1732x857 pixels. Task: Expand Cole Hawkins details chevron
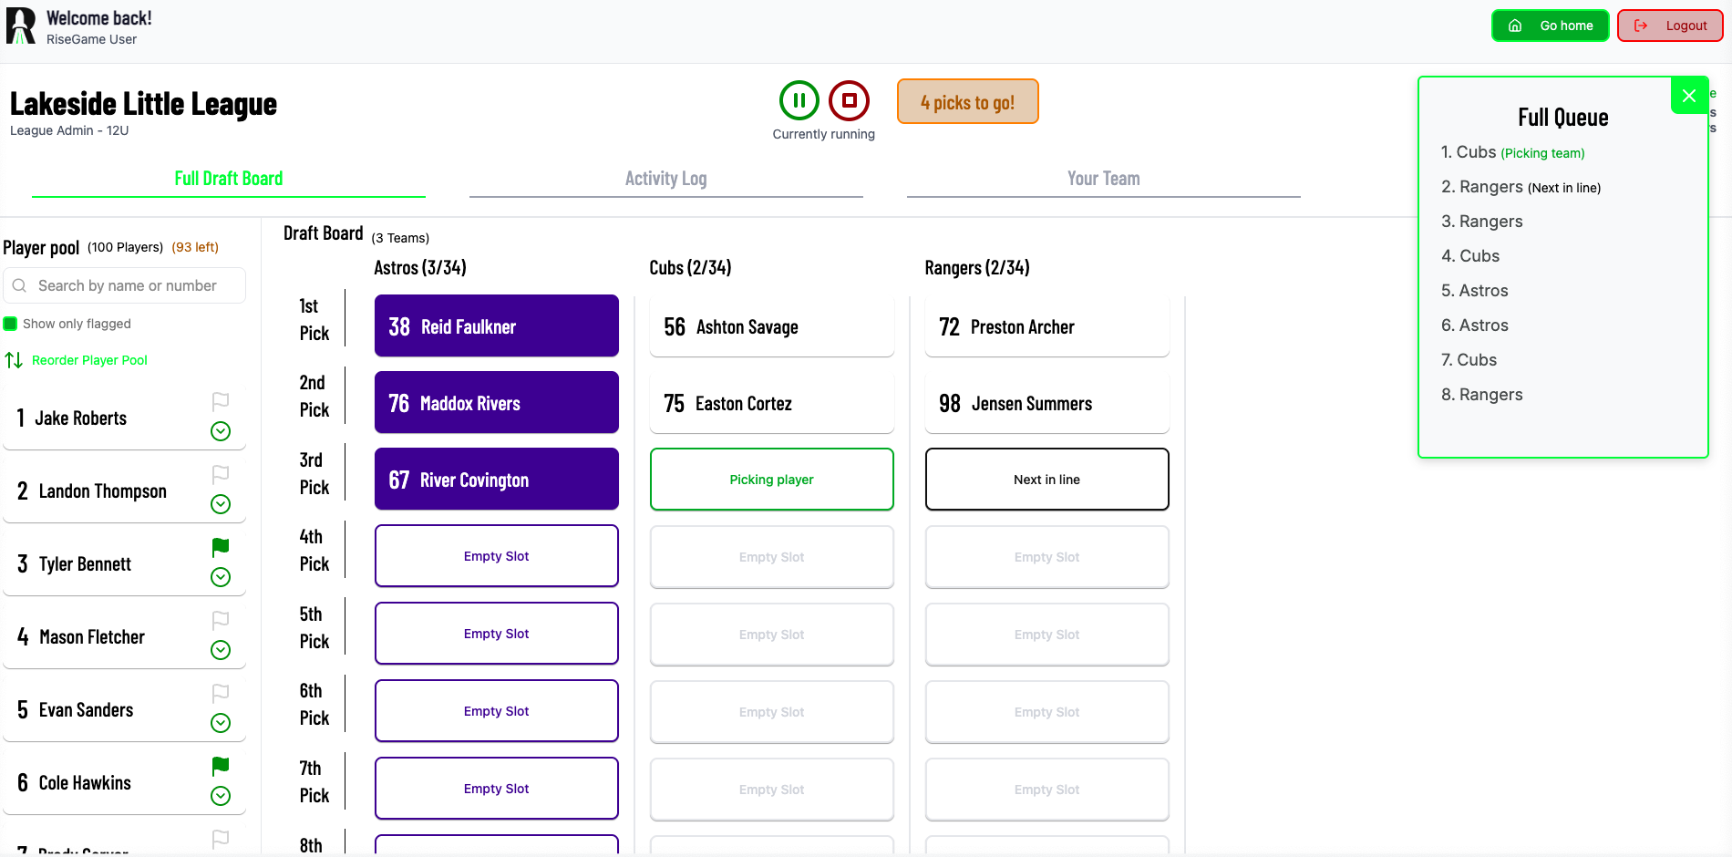click(221, 796)
